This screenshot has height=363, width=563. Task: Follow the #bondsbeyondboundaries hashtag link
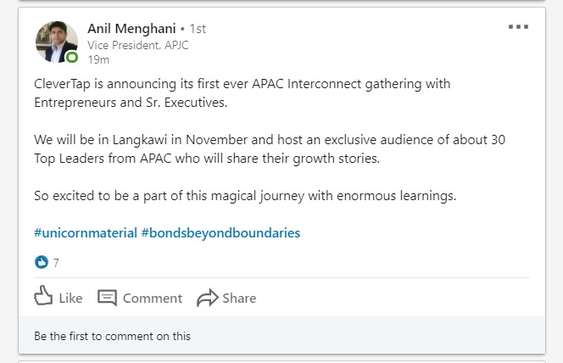tap(220, 232)
